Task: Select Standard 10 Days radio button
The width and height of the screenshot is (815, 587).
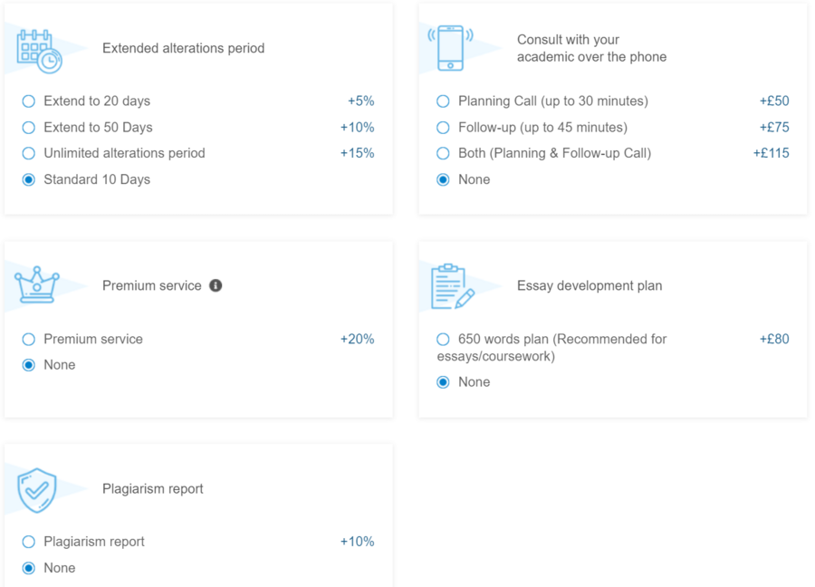Action: [29, 180]
